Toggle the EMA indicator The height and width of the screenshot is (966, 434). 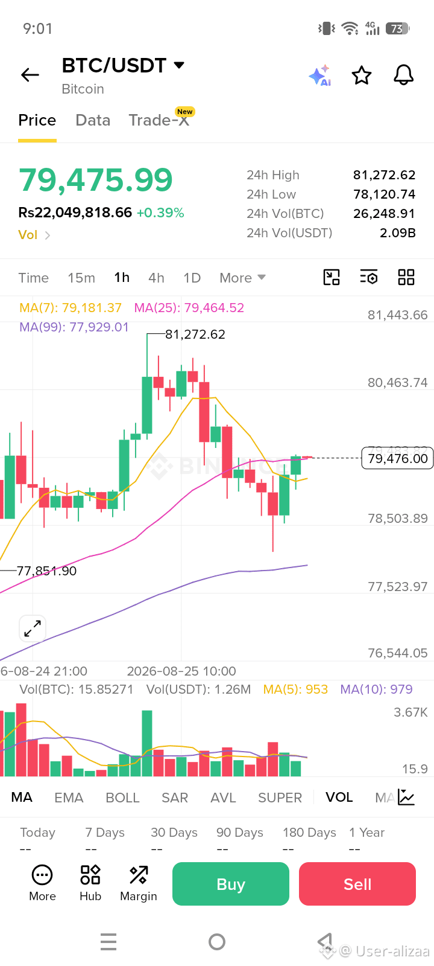69,798
